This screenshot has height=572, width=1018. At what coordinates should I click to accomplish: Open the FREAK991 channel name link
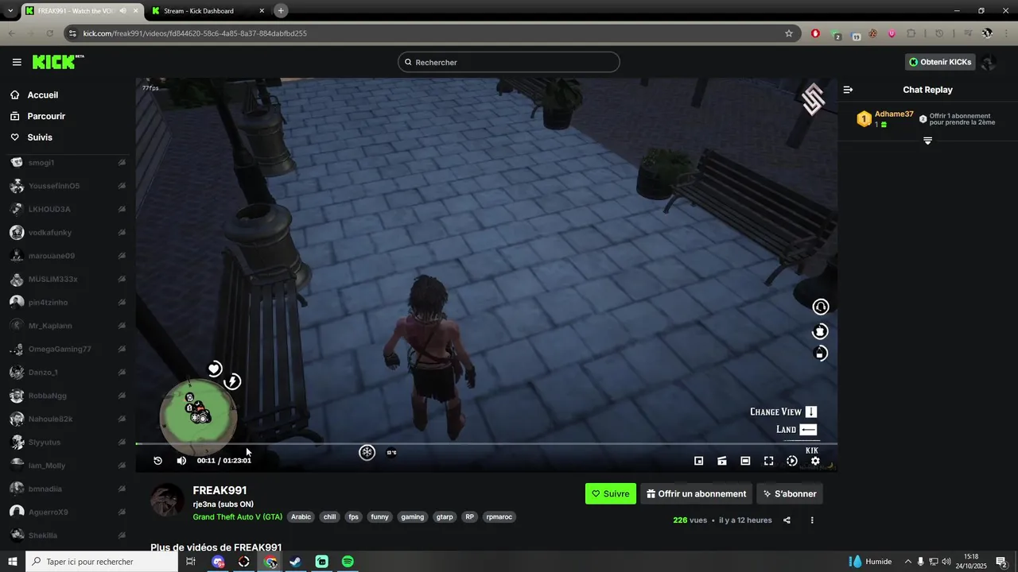pos(220,490)
